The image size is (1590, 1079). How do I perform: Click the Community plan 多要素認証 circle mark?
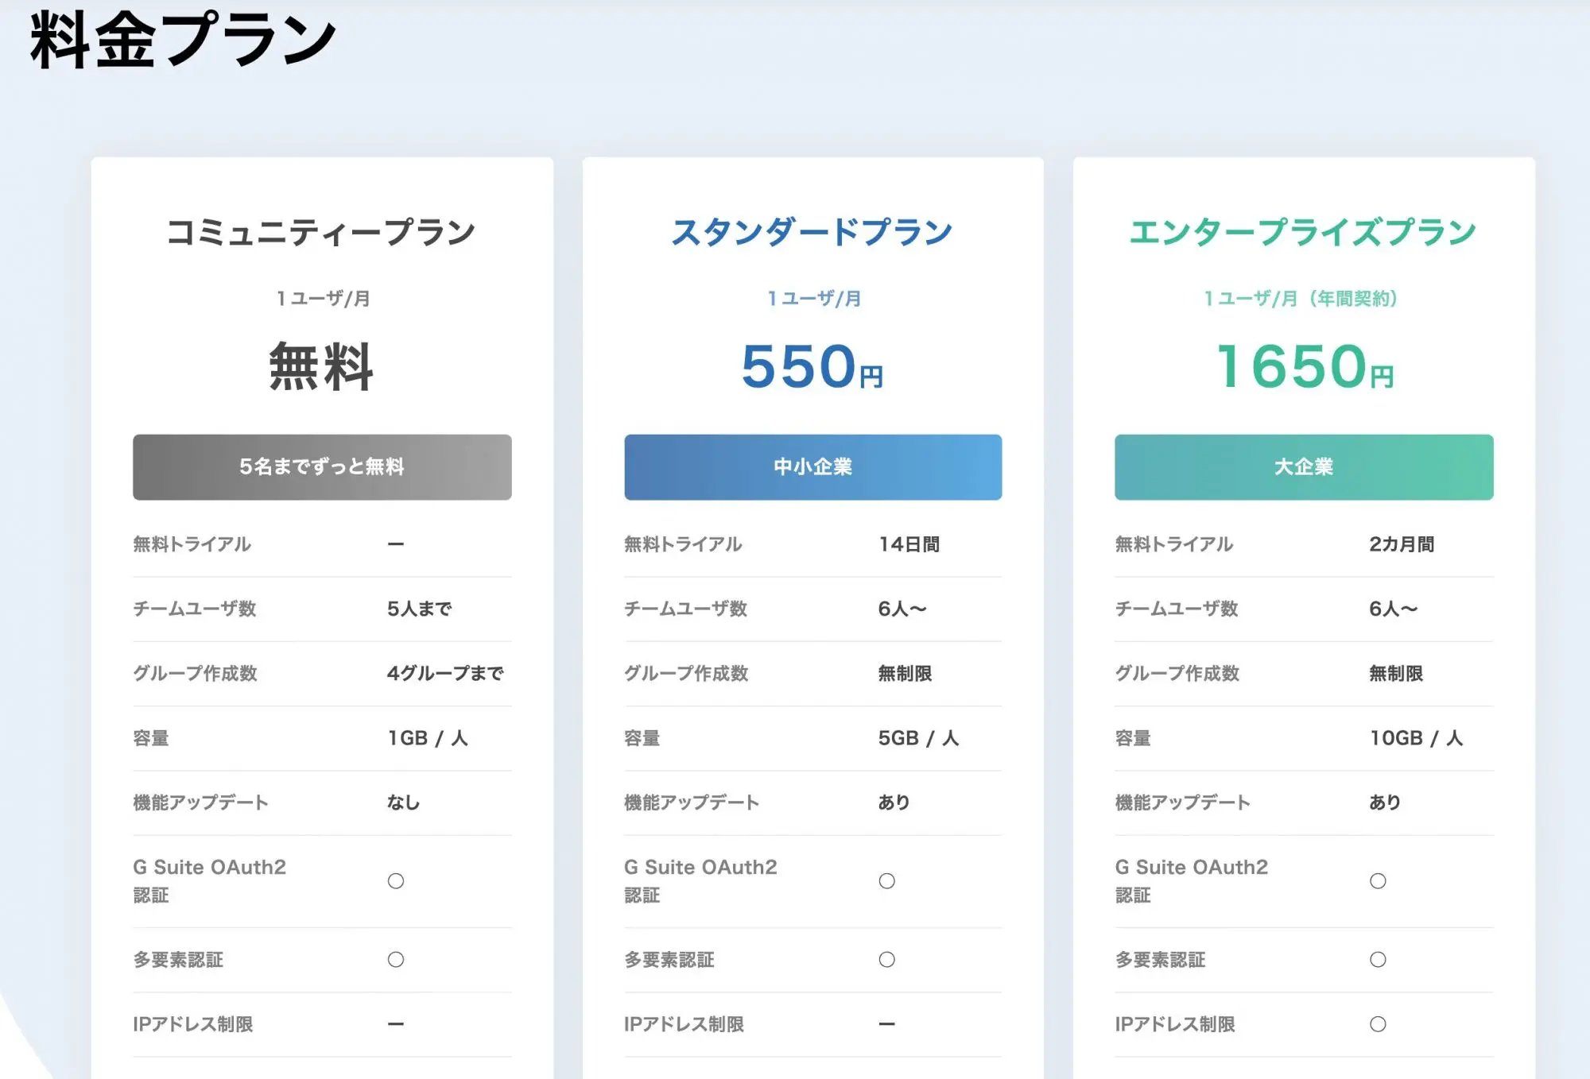point(396,960)
